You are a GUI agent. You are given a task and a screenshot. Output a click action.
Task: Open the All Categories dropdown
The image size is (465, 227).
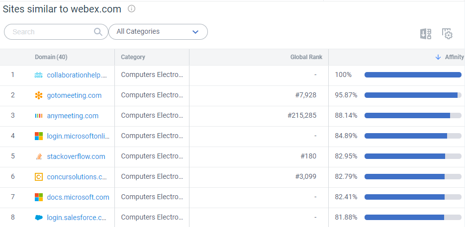pos(158,32)
